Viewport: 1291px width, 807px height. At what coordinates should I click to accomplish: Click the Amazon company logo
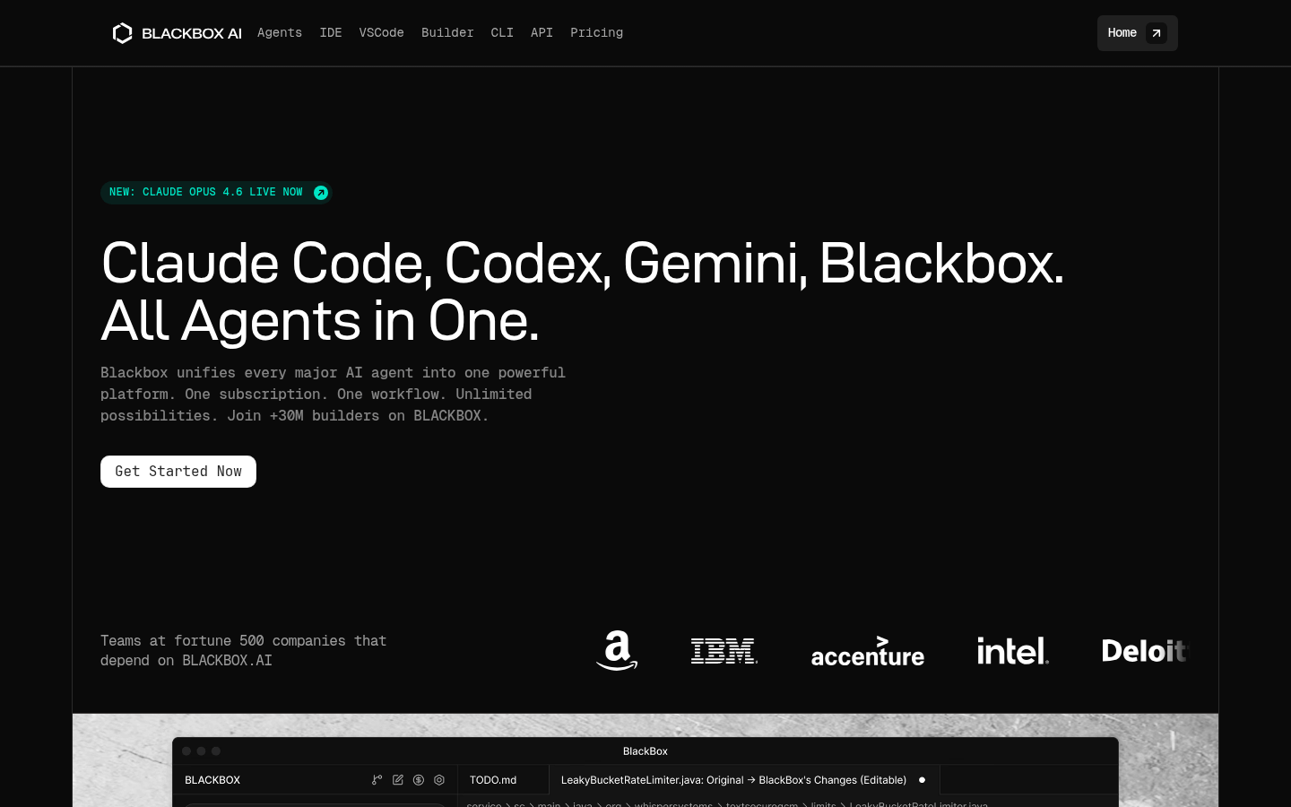pos(617,651)
